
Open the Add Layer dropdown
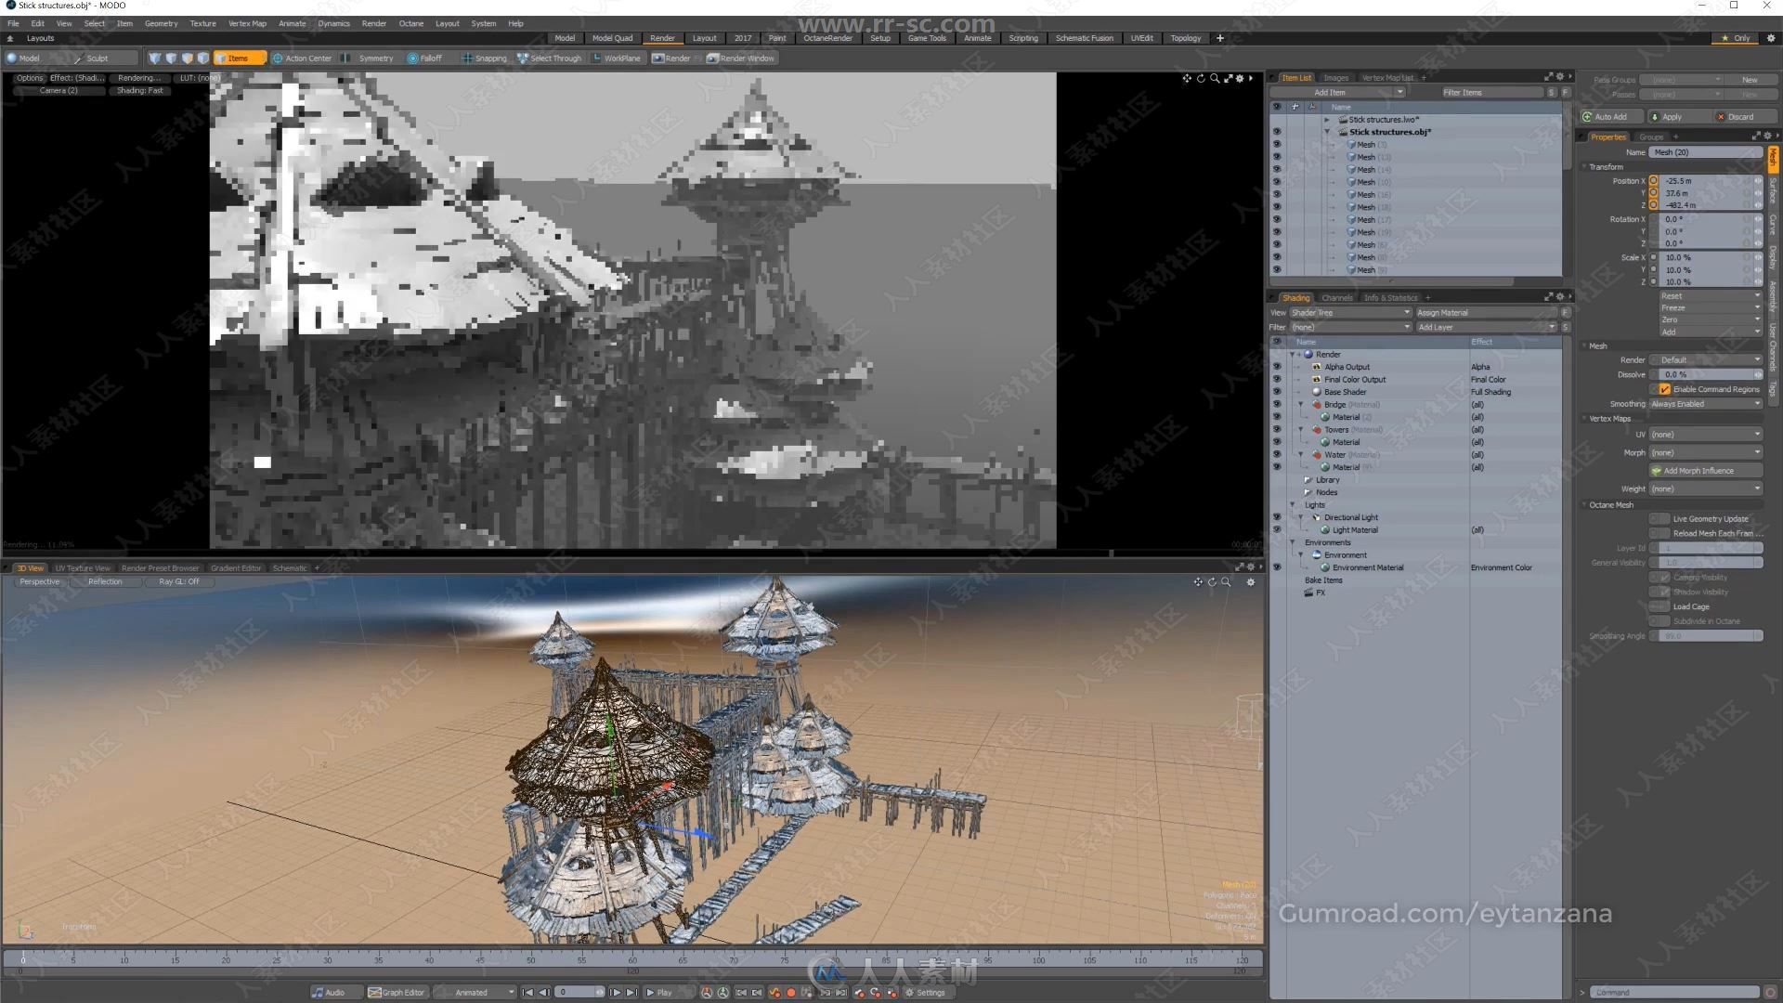point(1486,327)
